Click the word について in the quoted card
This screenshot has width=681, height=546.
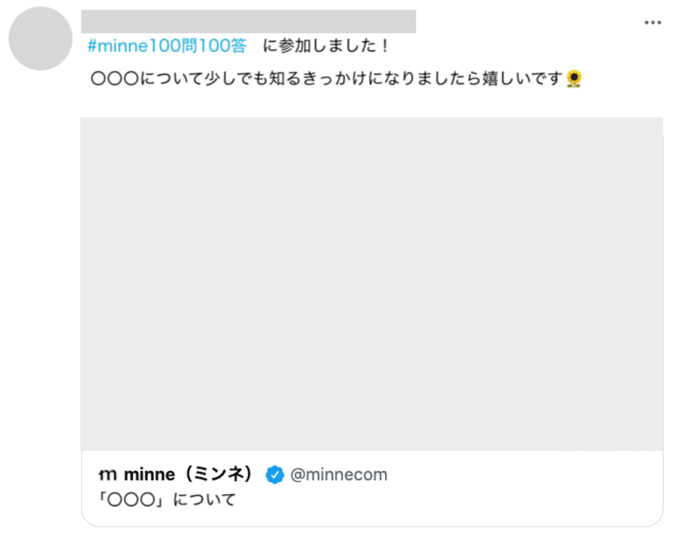pyautogui.click(x=204, y=499)
